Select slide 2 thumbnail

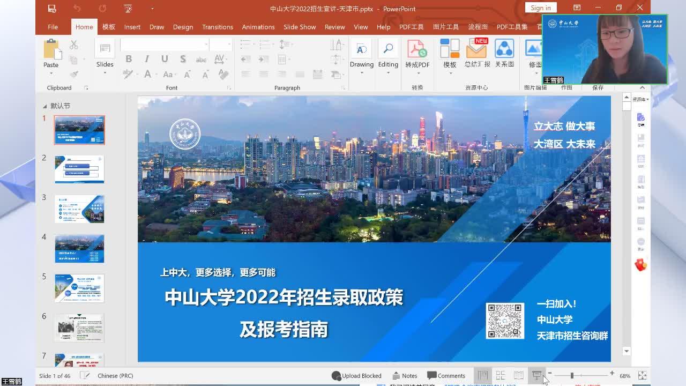[79, 169]
